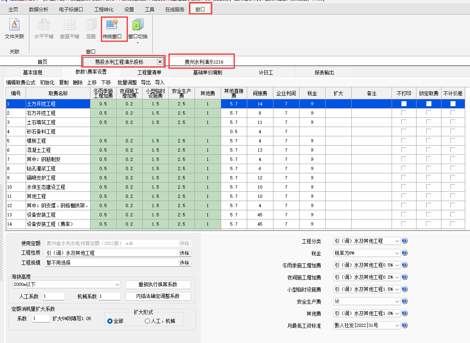This screenshot has width=470, height=343.
Task: Click help icon beside 月最低工资标准
Action: click(405, 325)
